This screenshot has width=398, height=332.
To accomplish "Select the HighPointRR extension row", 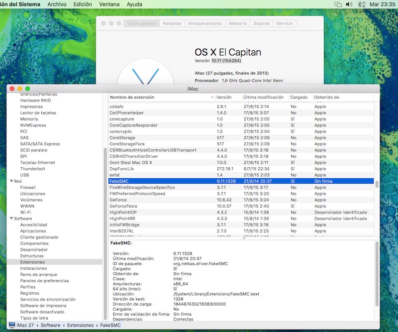I will pos(241,219).
